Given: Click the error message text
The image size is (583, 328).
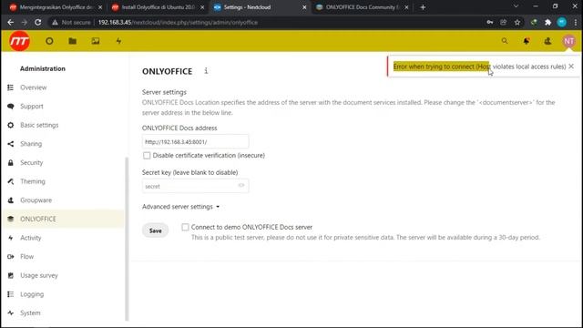Looking at the screenshot, I should (480, 67).
